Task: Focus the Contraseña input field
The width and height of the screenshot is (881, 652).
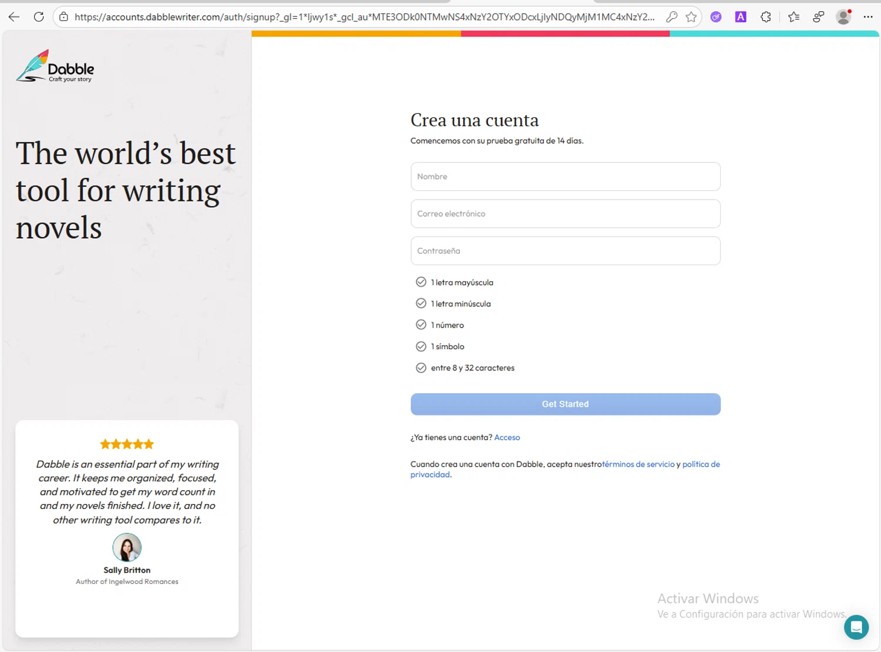Action: [x=566, y=251]
